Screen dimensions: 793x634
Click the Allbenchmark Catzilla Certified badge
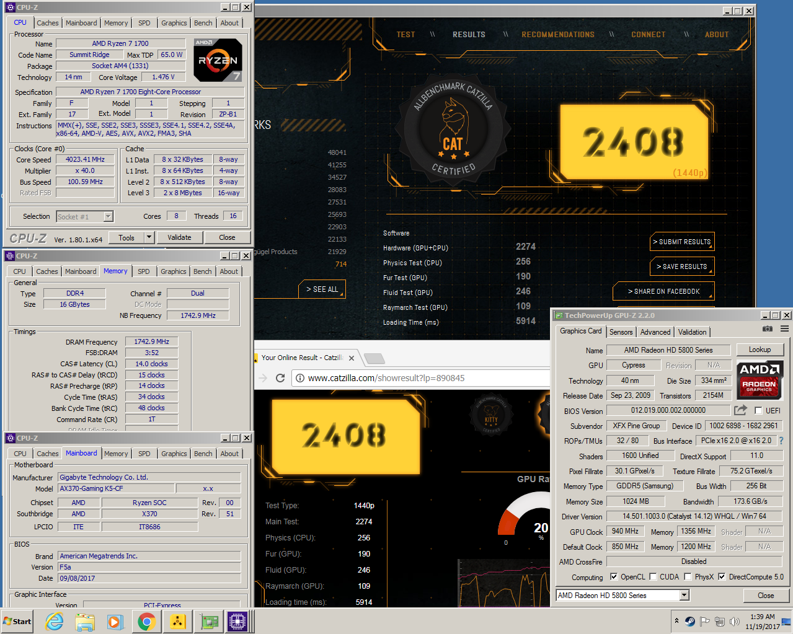453,131
